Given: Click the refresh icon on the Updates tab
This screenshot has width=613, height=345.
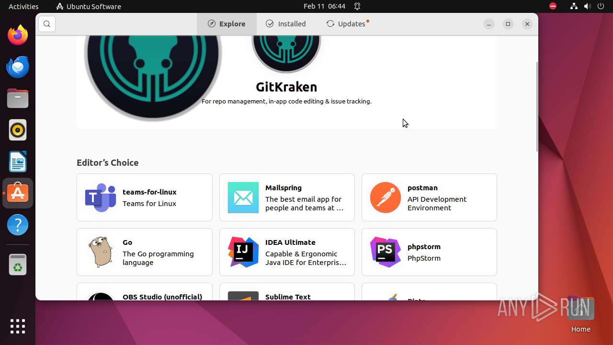Looking at the screenshot, I should [x=330, y=24].
